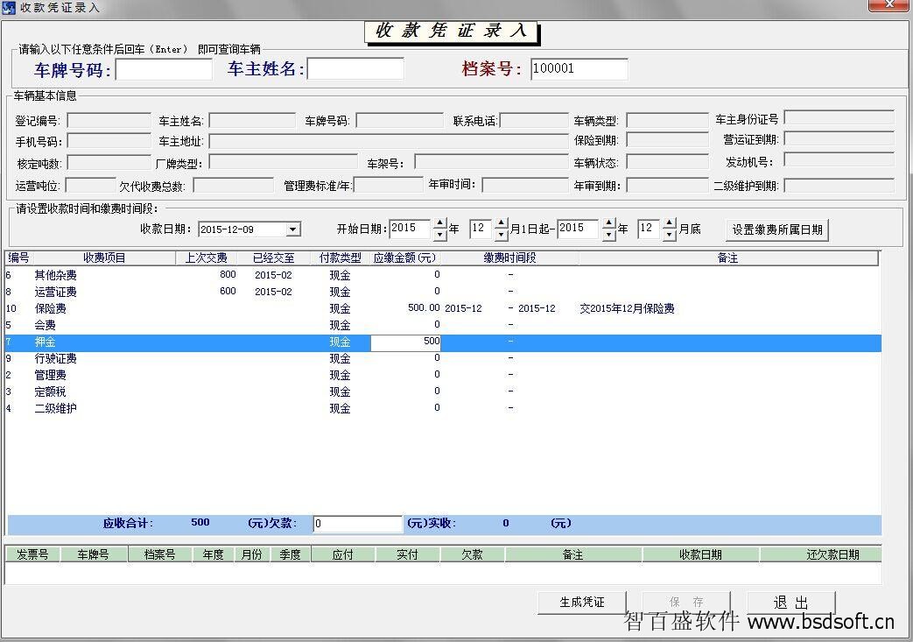Click the 退出 button
Image resolution: width=913 pixels, height=642 pixels.
(790, 603)
